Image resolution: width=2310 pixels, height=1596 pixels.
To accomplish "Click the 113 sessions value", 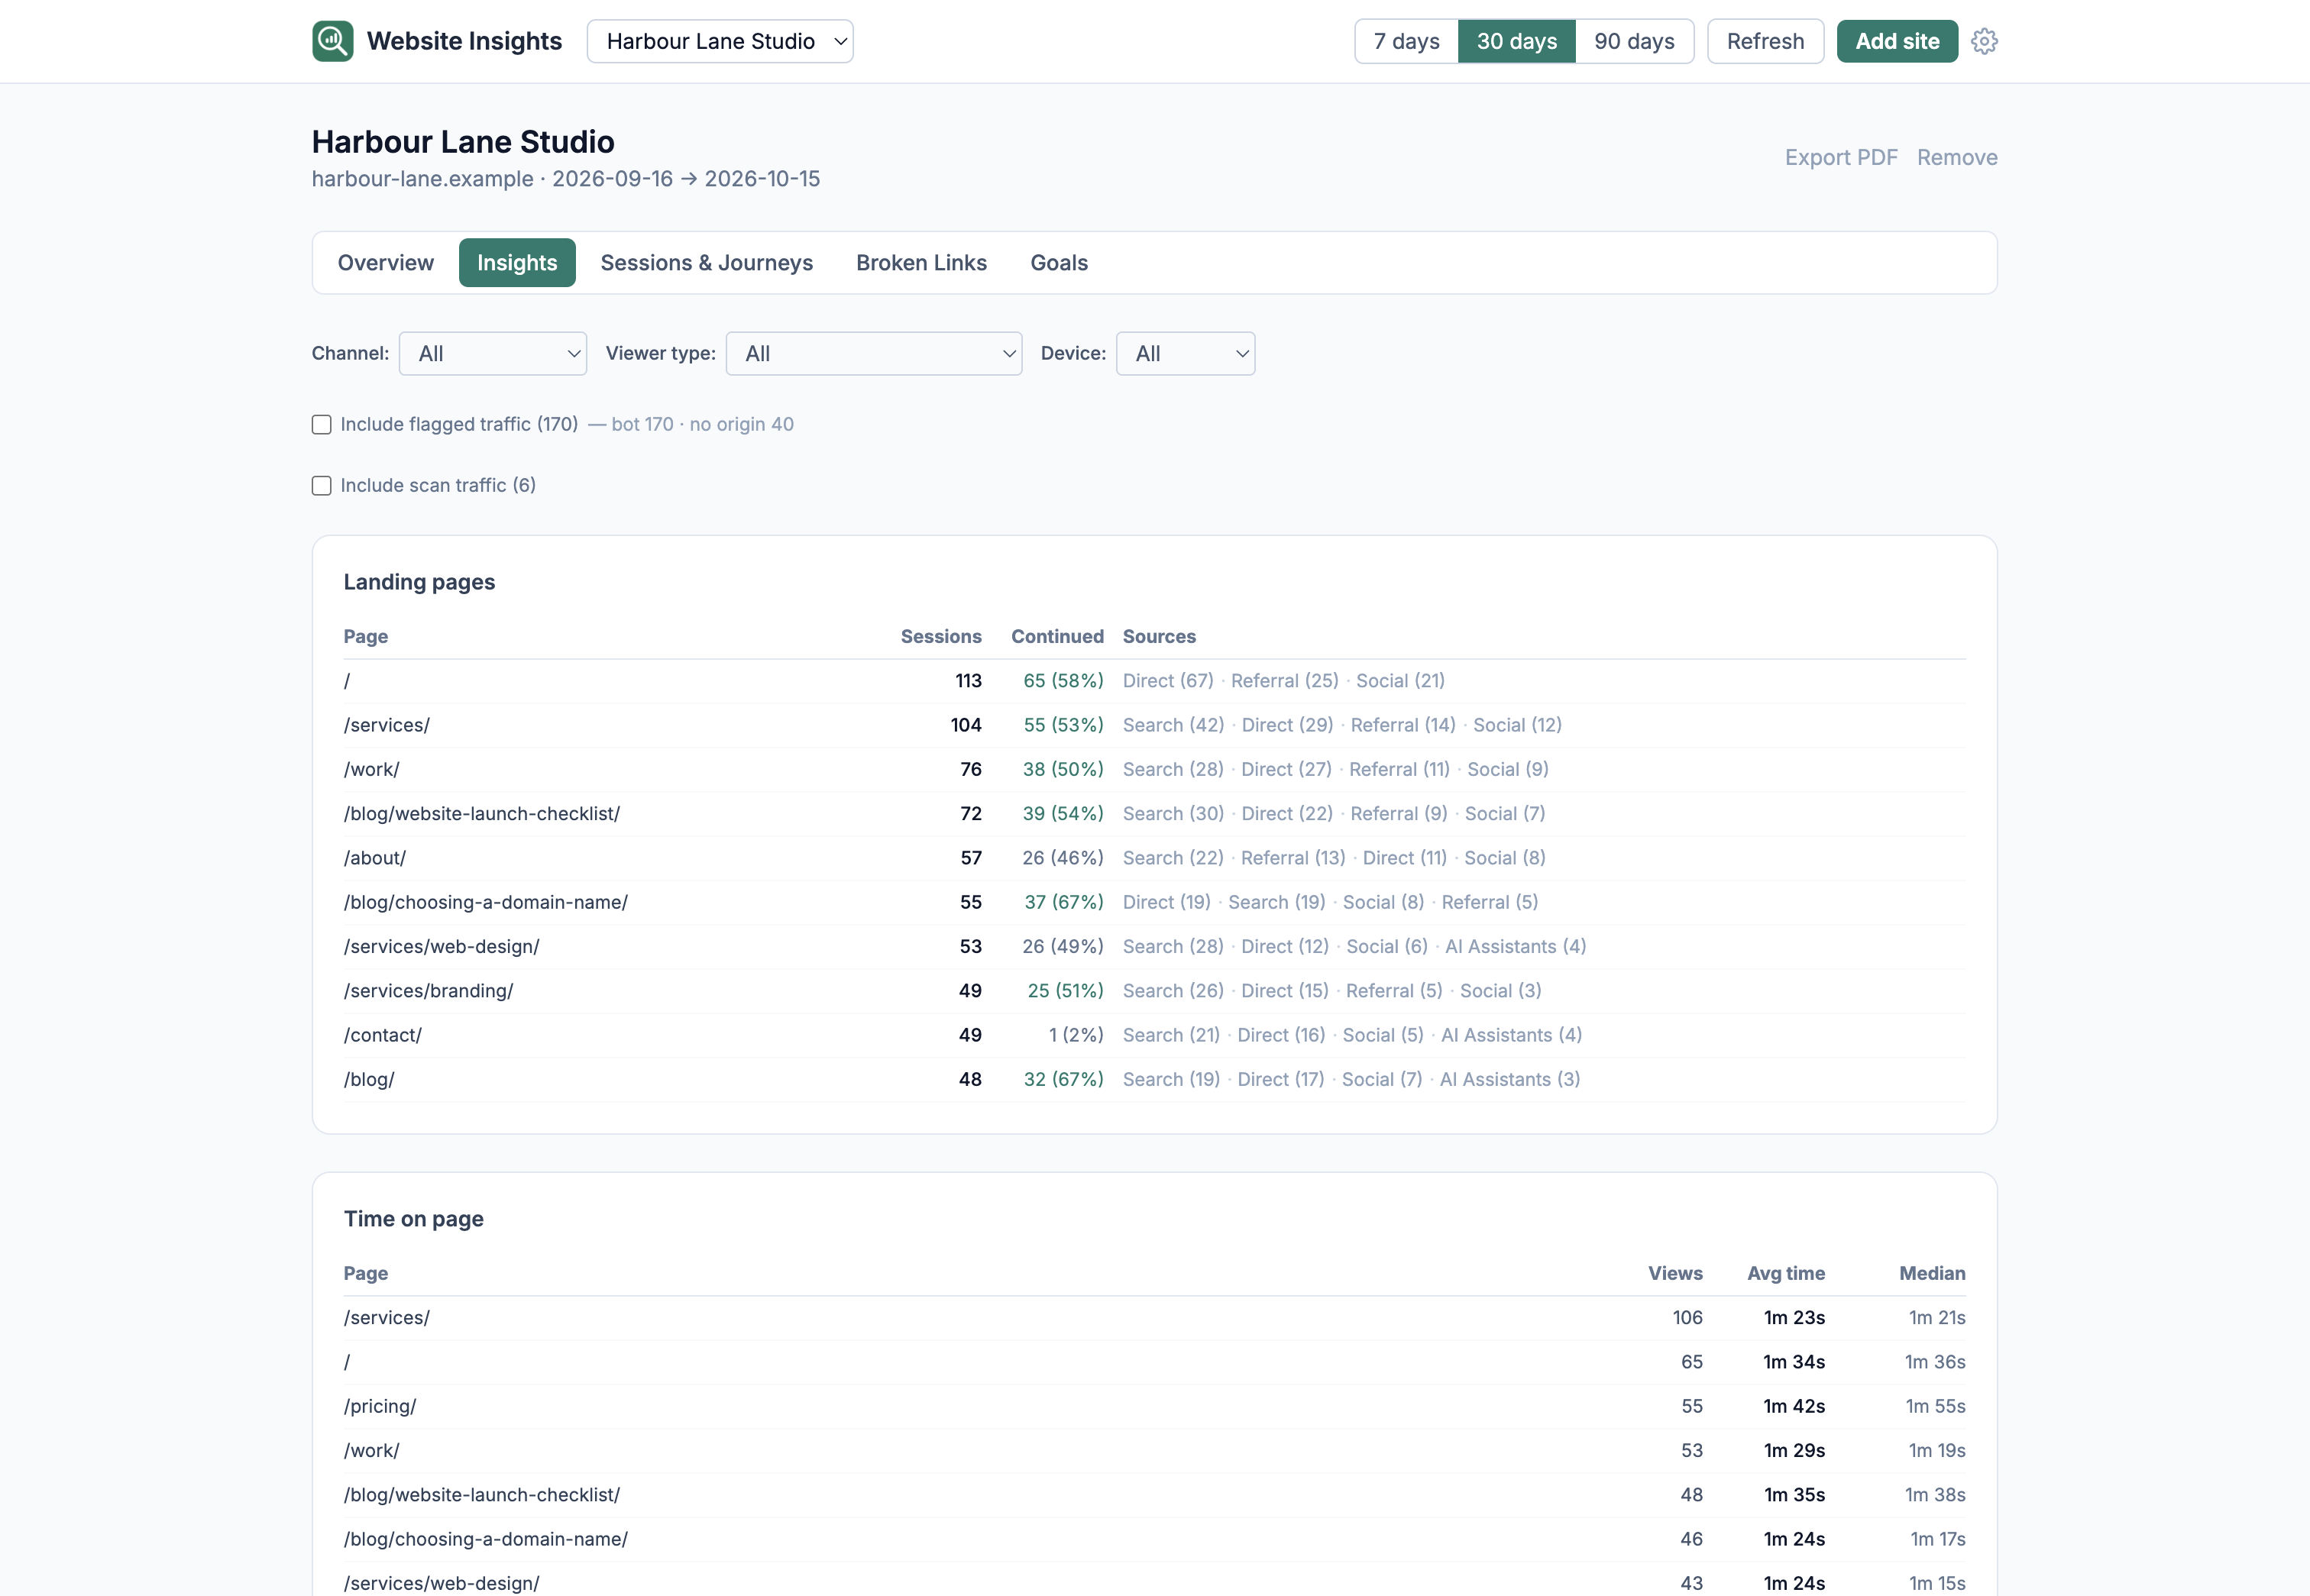I will click(x=967, y=681).
